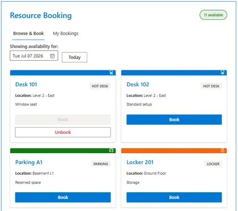The width and height of the screenshot is (238, 211).
Task: Click the HOT DESK tag on Desk 102
Action: coord(211,86)
